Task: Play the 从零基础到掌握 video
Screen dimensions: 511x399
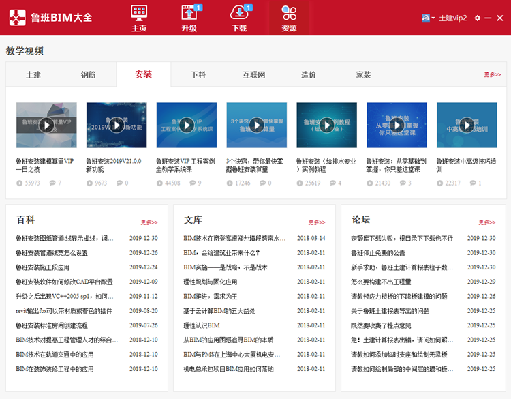Action: (397, 125)
